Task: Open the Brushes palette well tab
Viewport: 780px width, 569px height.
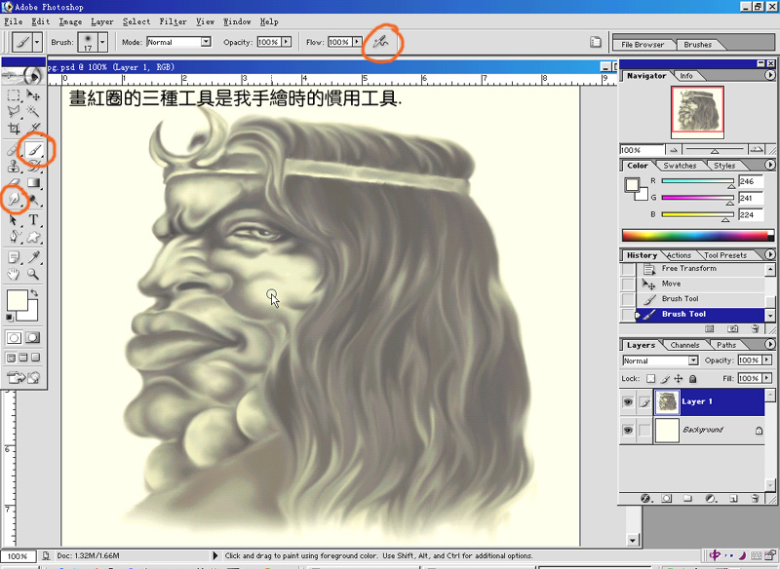Action: pos(697,45)
